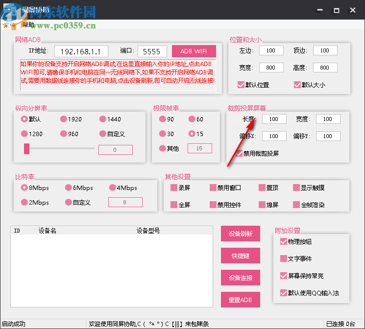The width and height of the screenshot is (365, 329).
Task: Enable the 全帧渲染 checkbox
Action: click(296, 205)
